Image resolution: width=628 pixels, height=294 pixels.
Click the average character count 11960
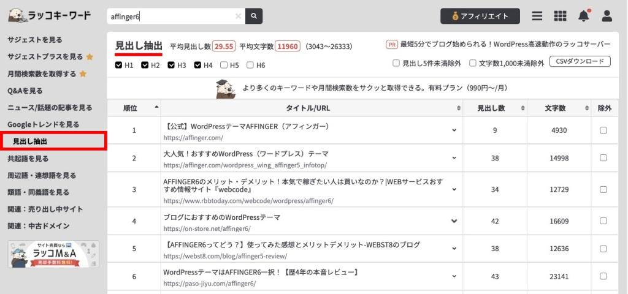click(x=288, y=47)
